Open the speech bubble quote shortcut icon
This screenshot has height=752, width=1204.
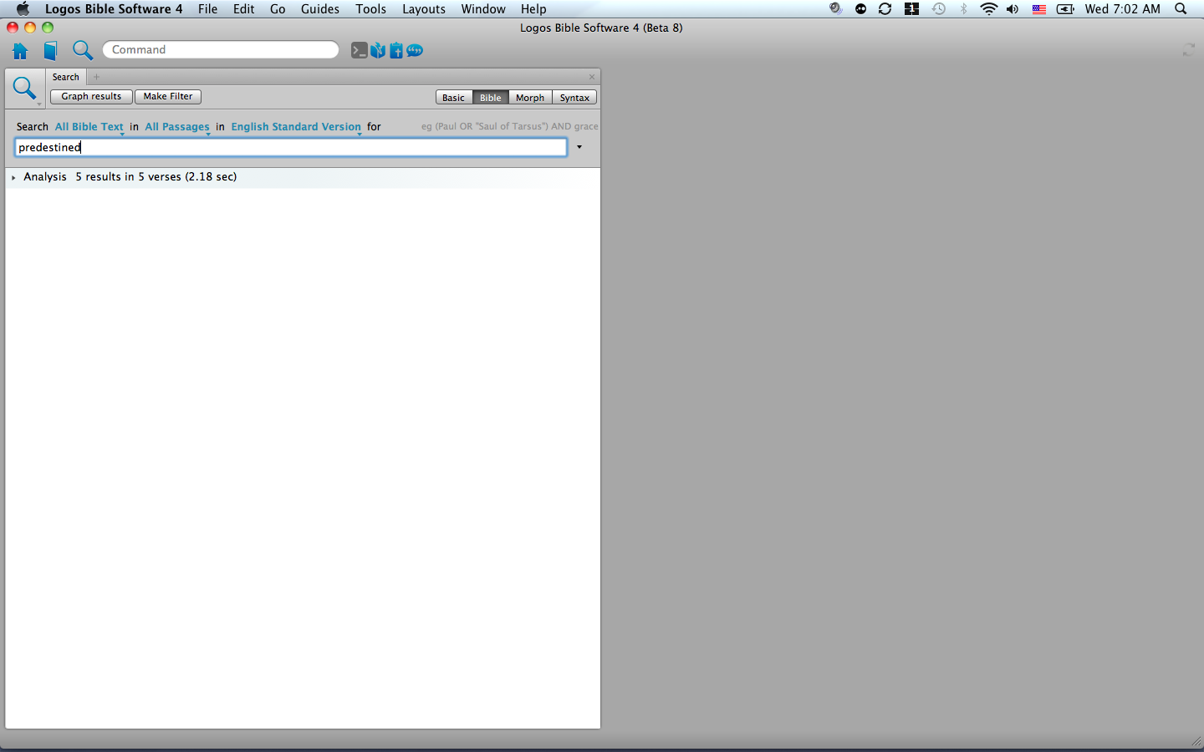(x=415, y=51)
